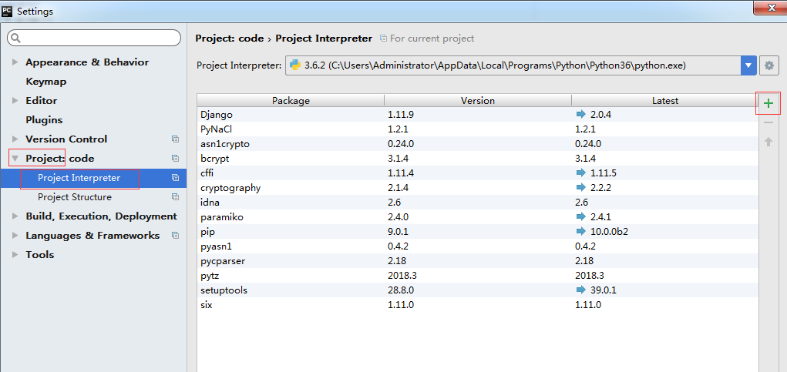The height and width of the screenshot is (372, 787).
Task: Select the idna package row
Action: tap(477, 203)
